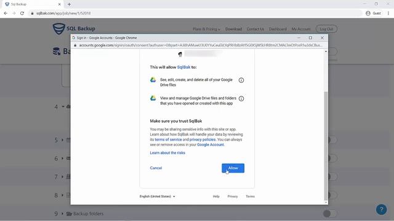This screenshot has width=394, height=221.
Task: Select the Sql Backup browser tab
Action: click(33, 4)
